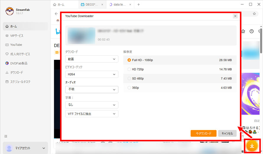Click the Download Now button
This screenshot has height=154, width=263.
coord(204,133)
